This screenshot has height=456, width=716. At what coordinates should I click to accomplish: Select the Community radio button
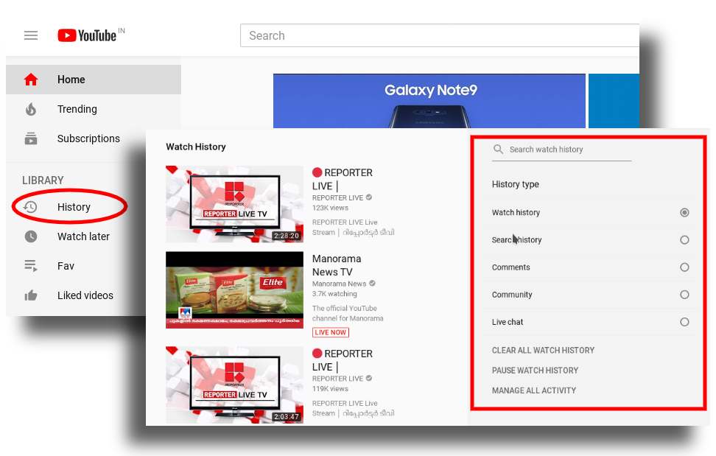(684, 295)
